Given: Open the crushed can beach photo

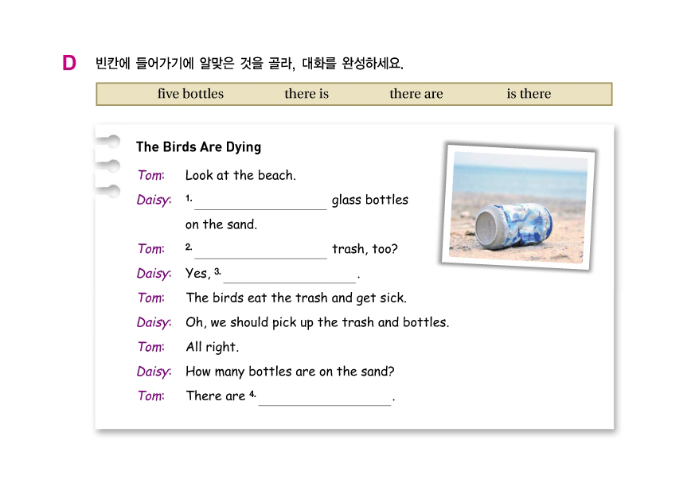Looking at the screenshot, I should click(518, 205).
